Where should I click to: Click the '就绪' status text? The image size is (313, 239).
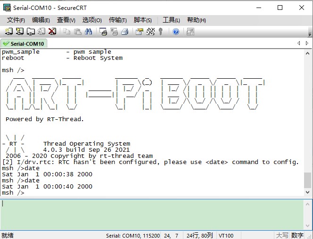(x=8, y=235)
